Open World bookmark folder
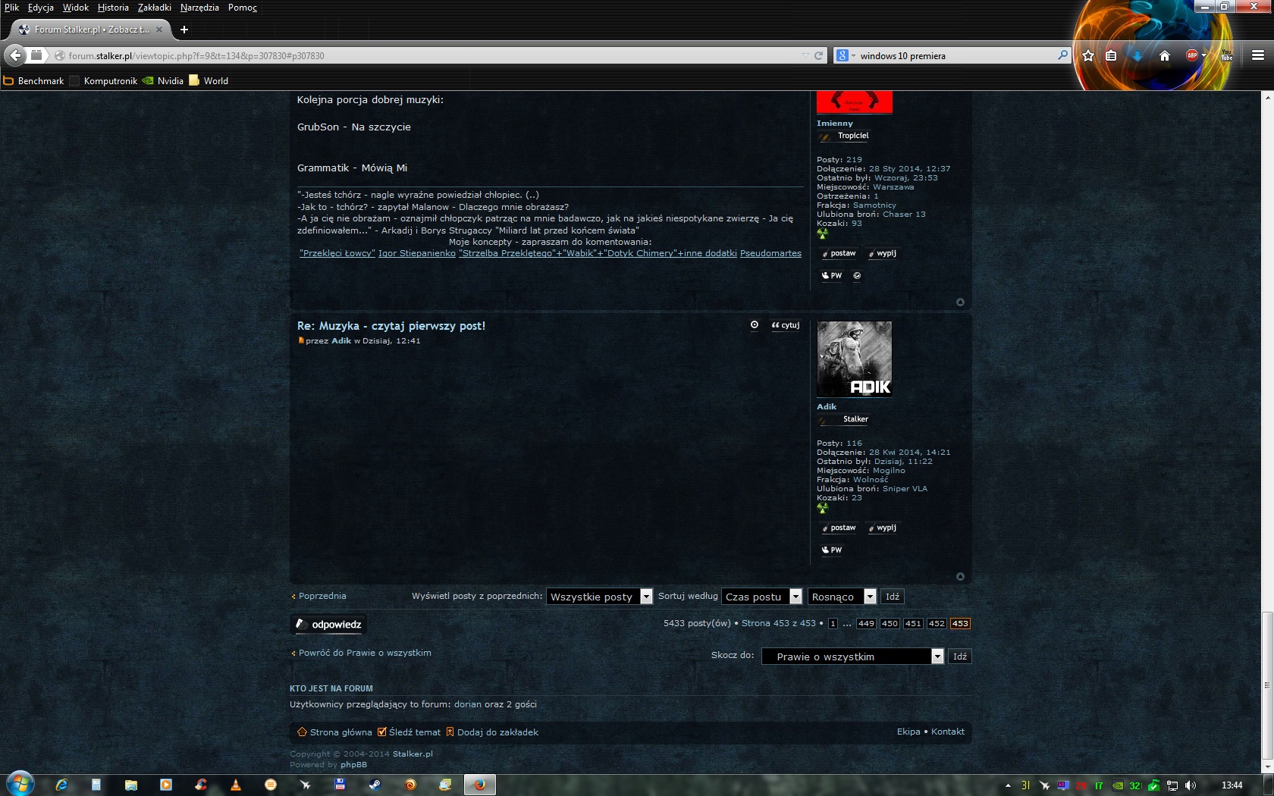 click(x=209, y=81)
